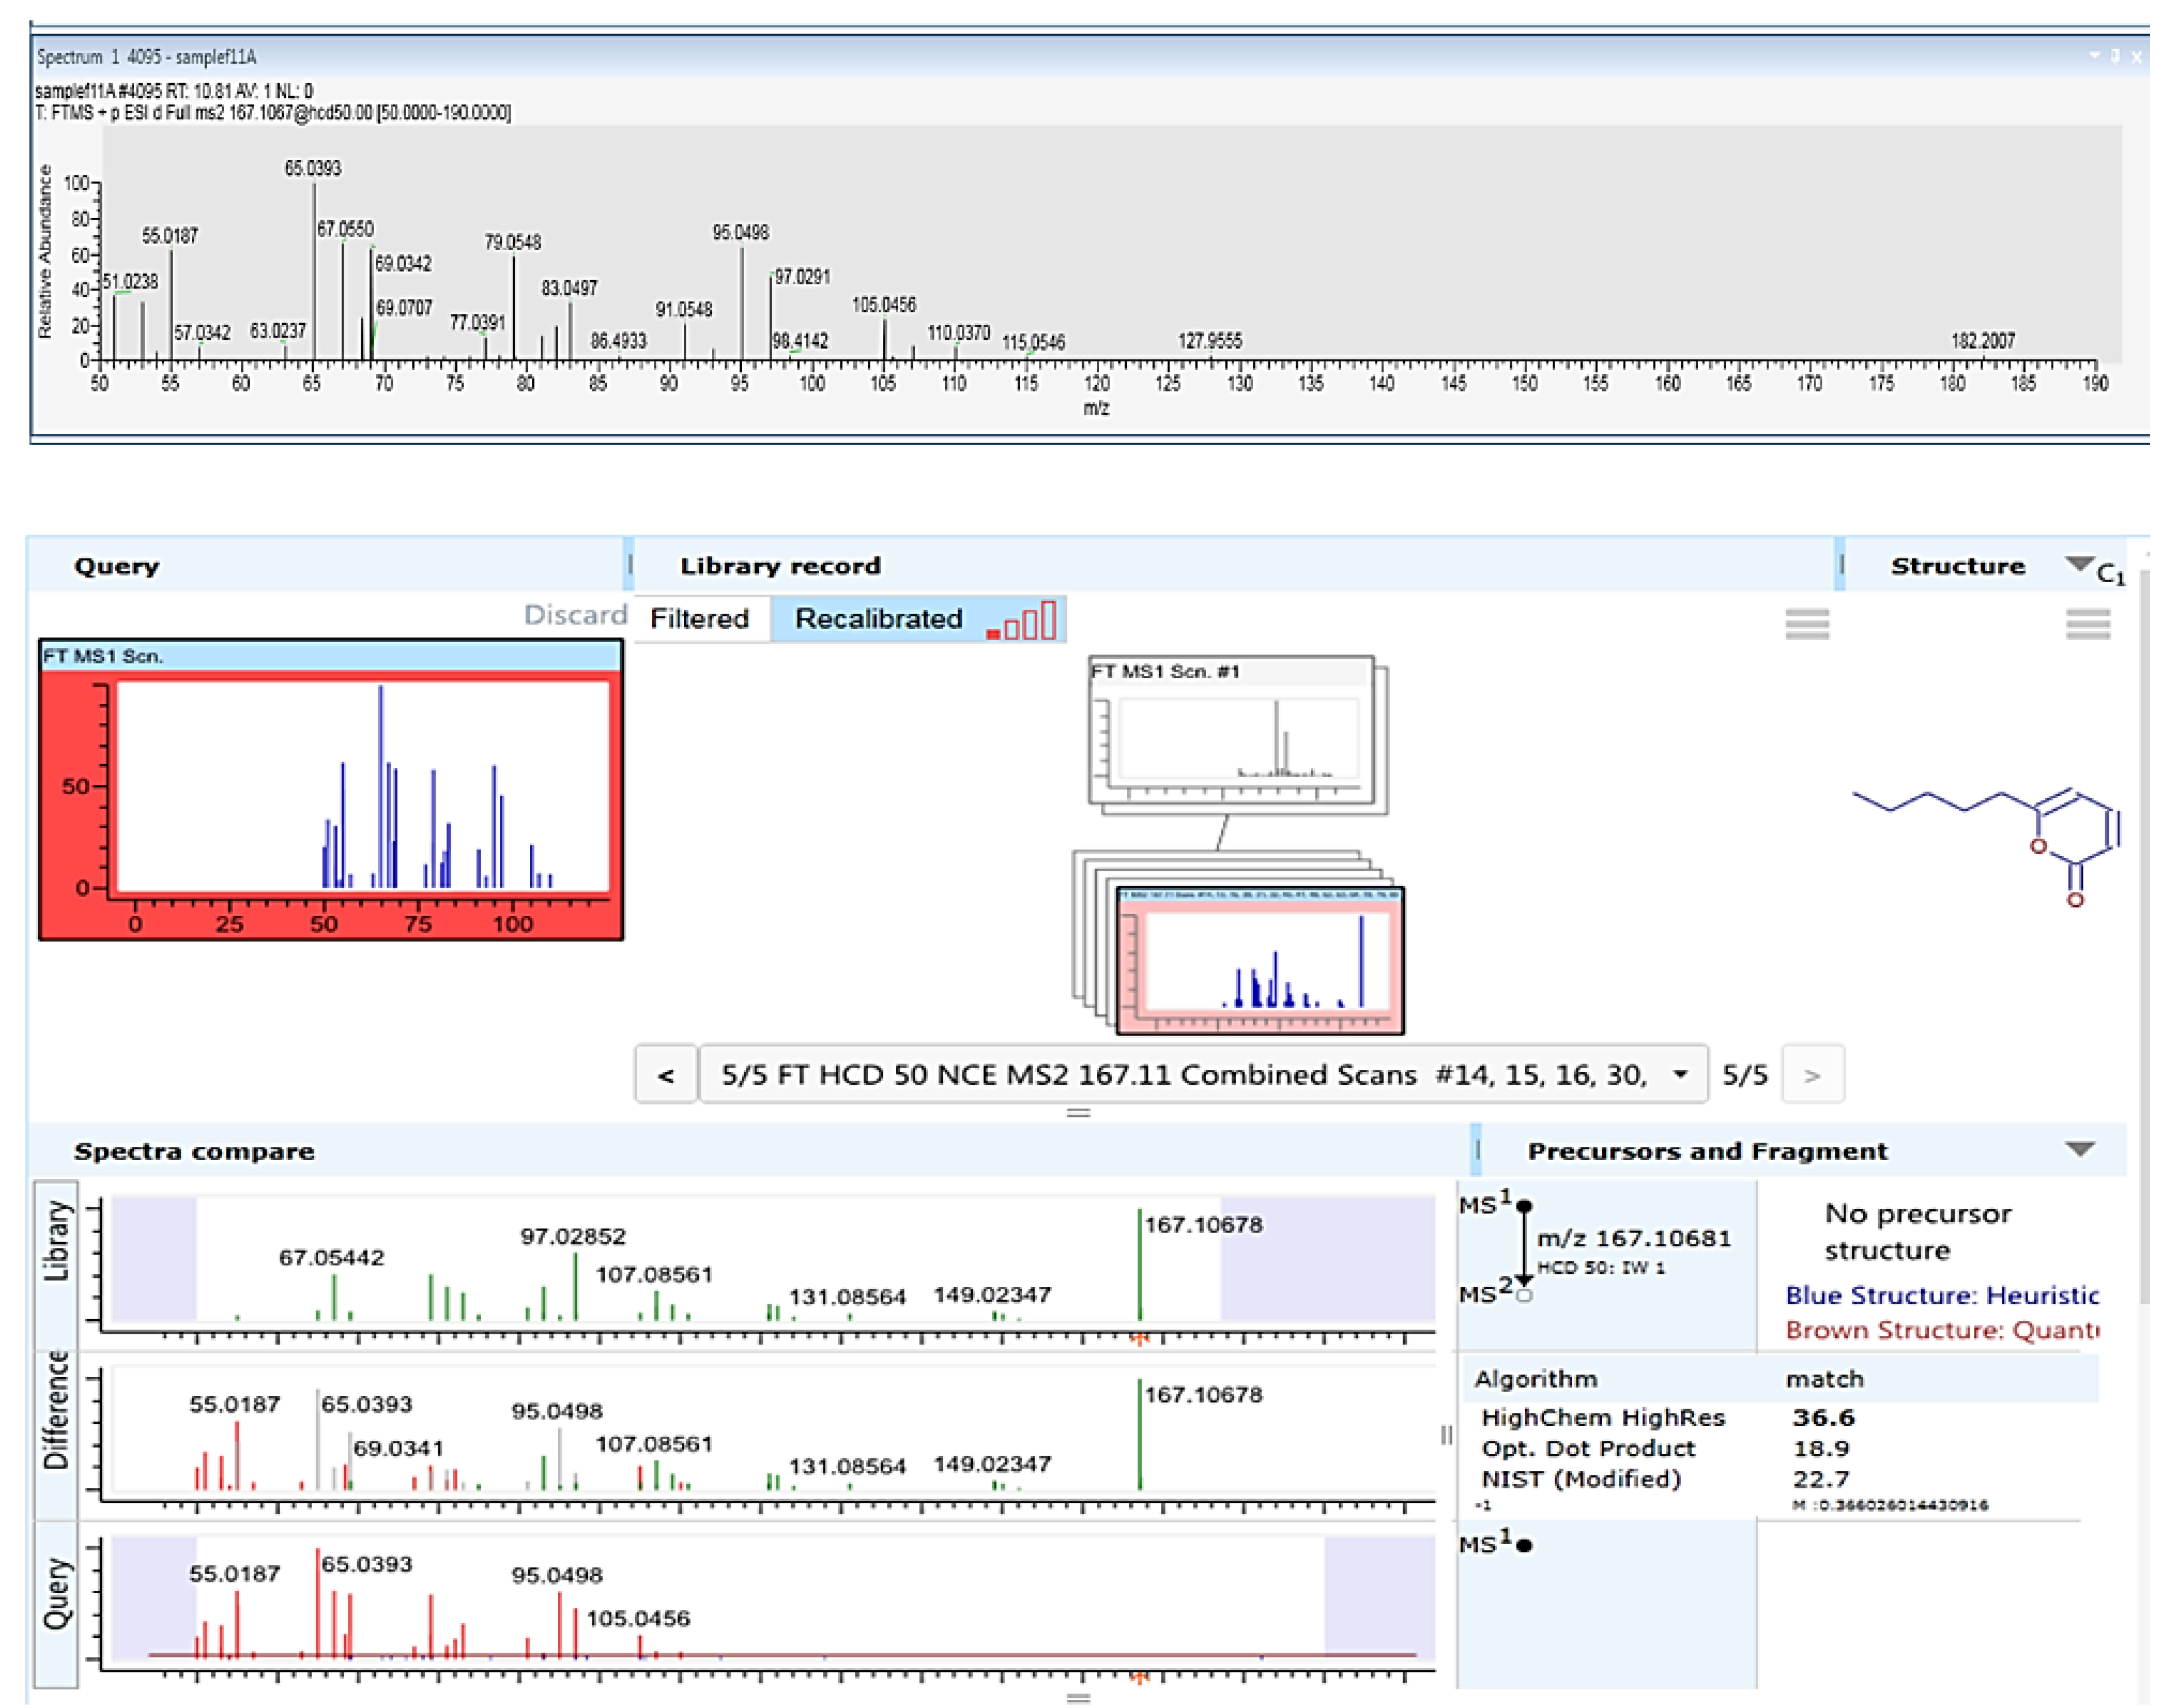Go to the next library spectrum with the > button
This screenshot has height=1708, width=2175.
pyautogui.click(x=1811, y=1075)
